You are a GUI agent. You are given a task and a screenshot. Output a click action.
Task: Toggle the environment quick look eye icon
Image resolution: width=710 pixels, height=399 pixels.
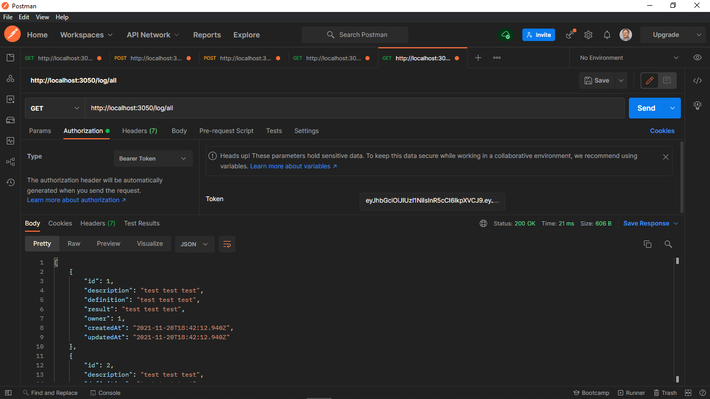point(696,58)
